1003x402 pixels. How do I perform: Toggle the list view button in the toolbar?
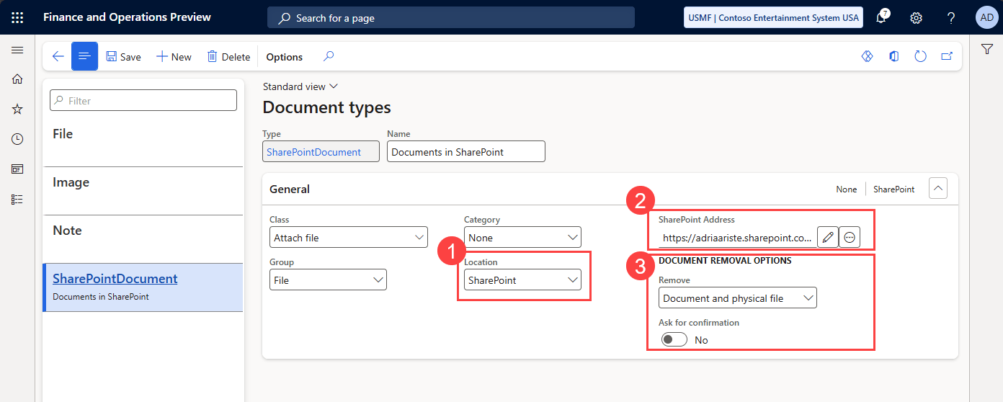(84, 57)
